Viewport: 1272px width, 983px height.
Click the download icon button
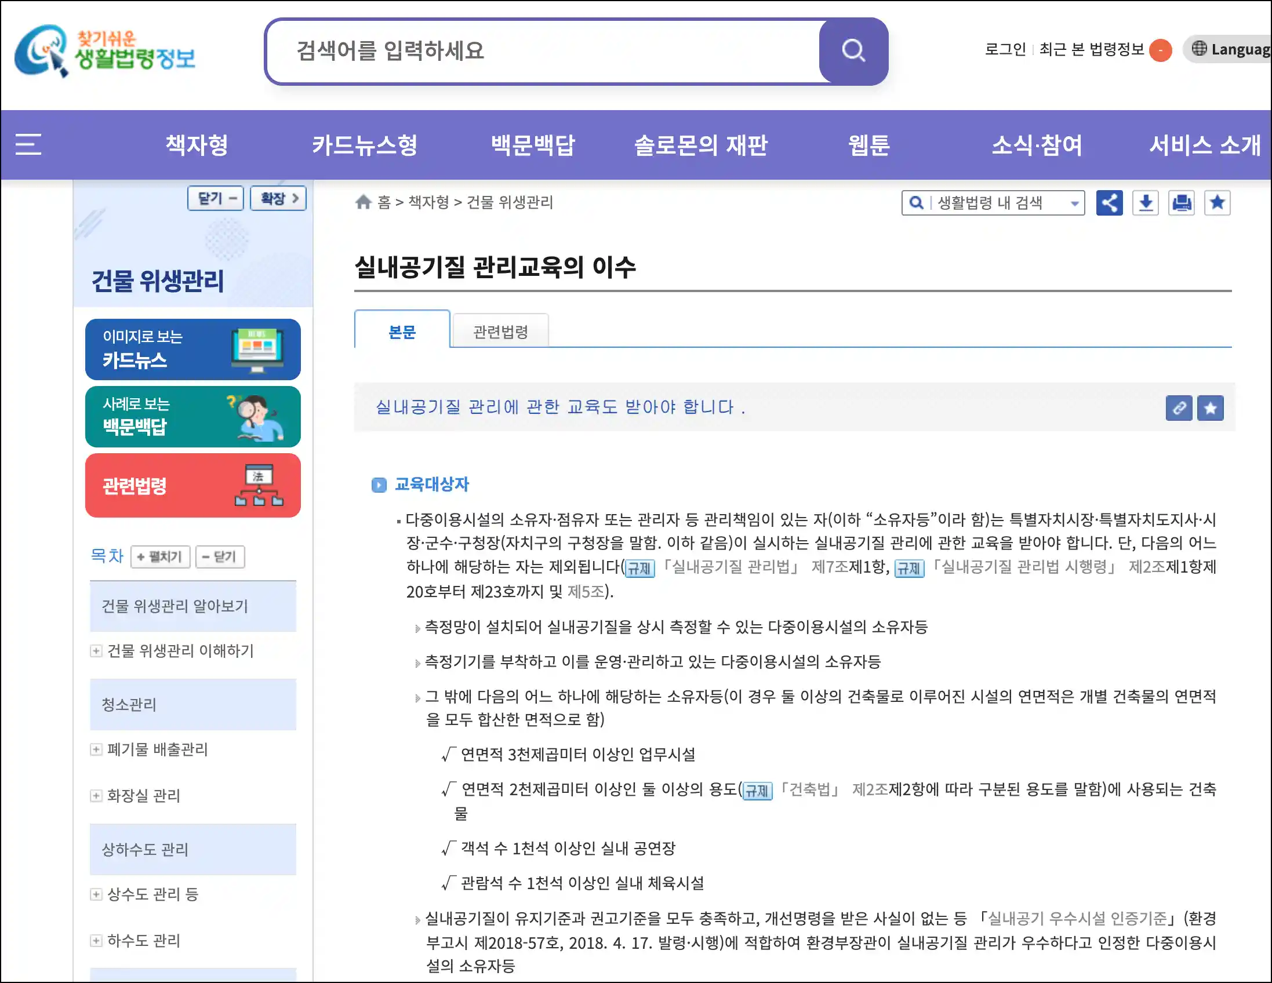(x=1145, y=203)
